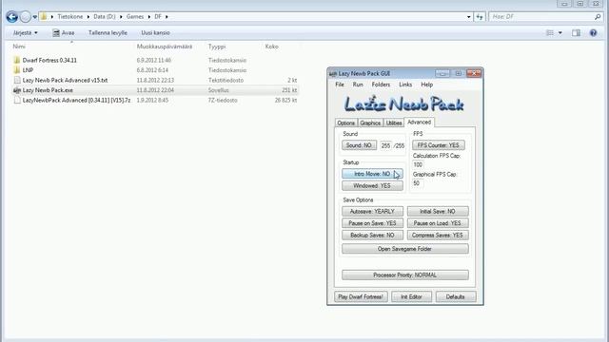The width and height of the screenshot is (609, 342).
Task: Select the Advanced tab
Action: coord(419,123)
